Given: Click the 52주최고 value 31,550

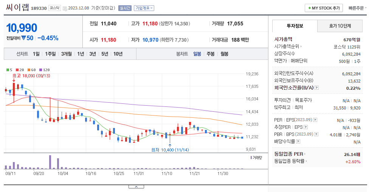Looking at the screenshot, I should [x=340, y=108].
